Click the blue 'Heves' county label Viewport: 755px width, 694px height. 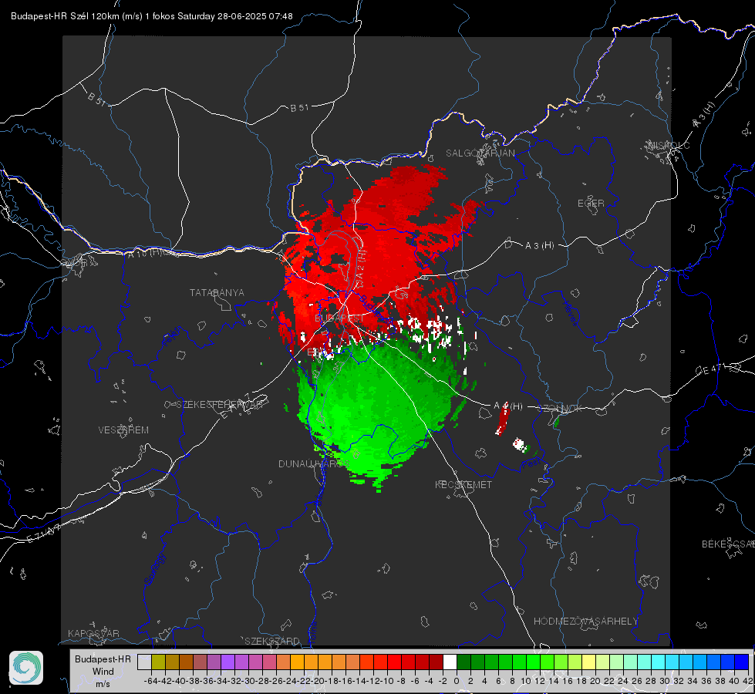570,314
